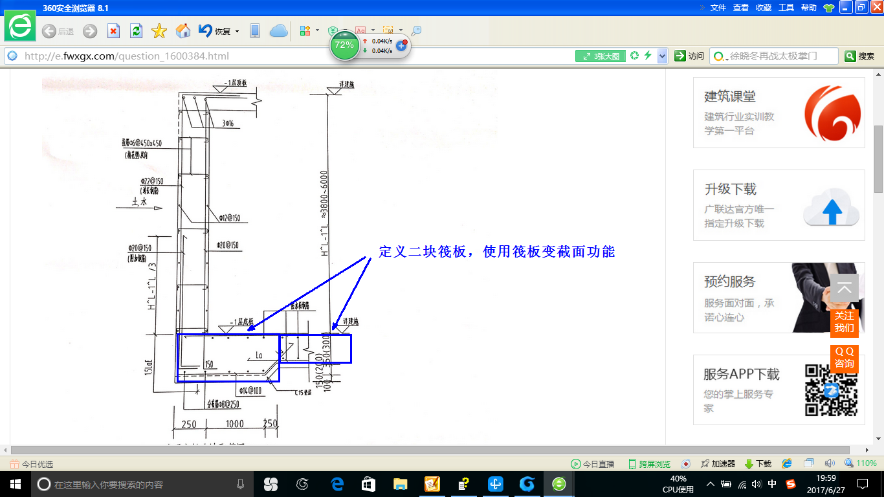Open the 工具 menu

coord(786,8)
